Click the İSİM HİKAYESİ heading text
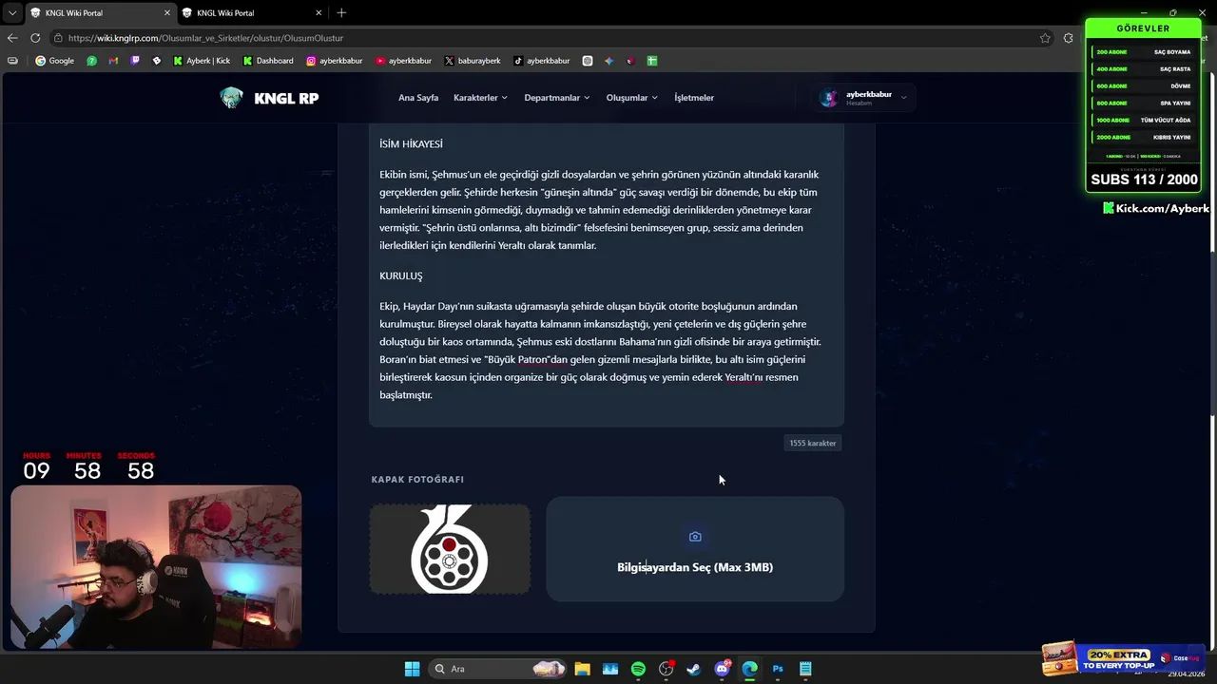 coord(411,144)
